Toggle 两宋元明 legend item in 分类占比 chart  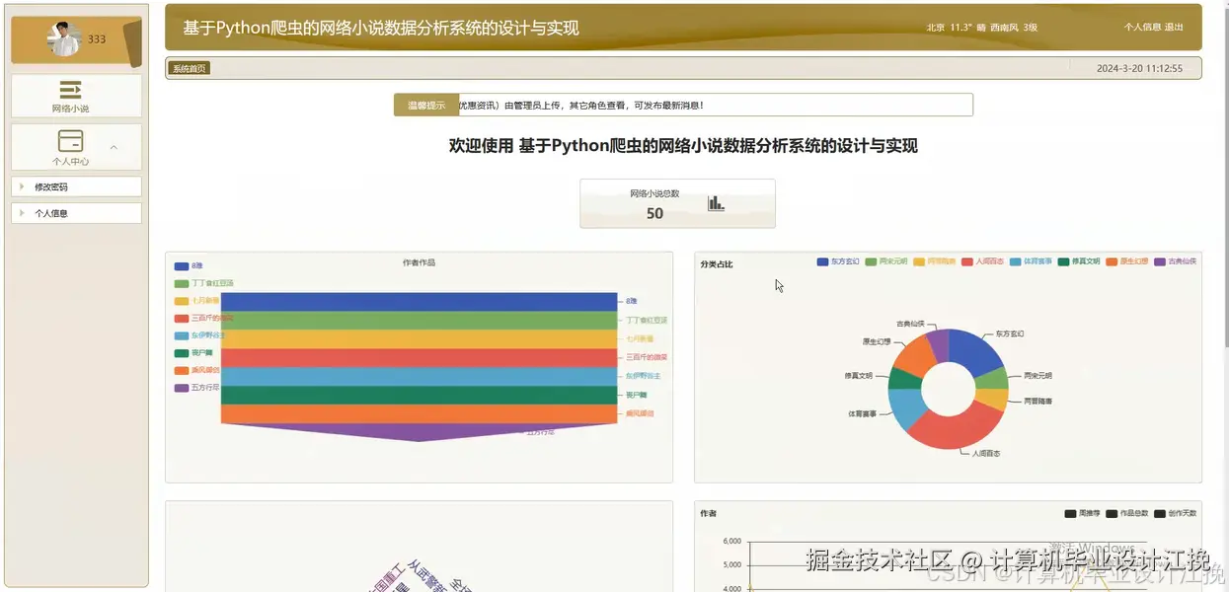coord(886,261)
